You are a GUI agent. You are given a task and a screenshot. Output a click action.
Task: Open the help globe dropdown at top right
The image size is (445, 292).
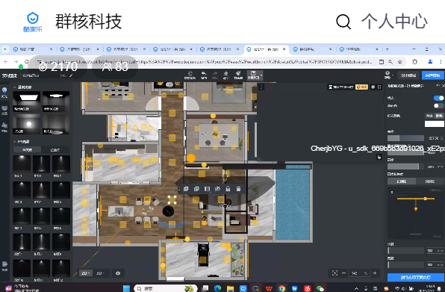[x=388, y=75]
